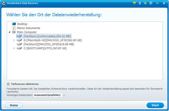The image size is (169, 111).
Task: Select [Partition1](Unformatted,200.02 MB)
Action: [x=47, y=36]
